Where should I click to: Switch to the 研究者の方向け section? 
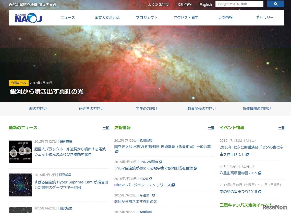[92, 108]
